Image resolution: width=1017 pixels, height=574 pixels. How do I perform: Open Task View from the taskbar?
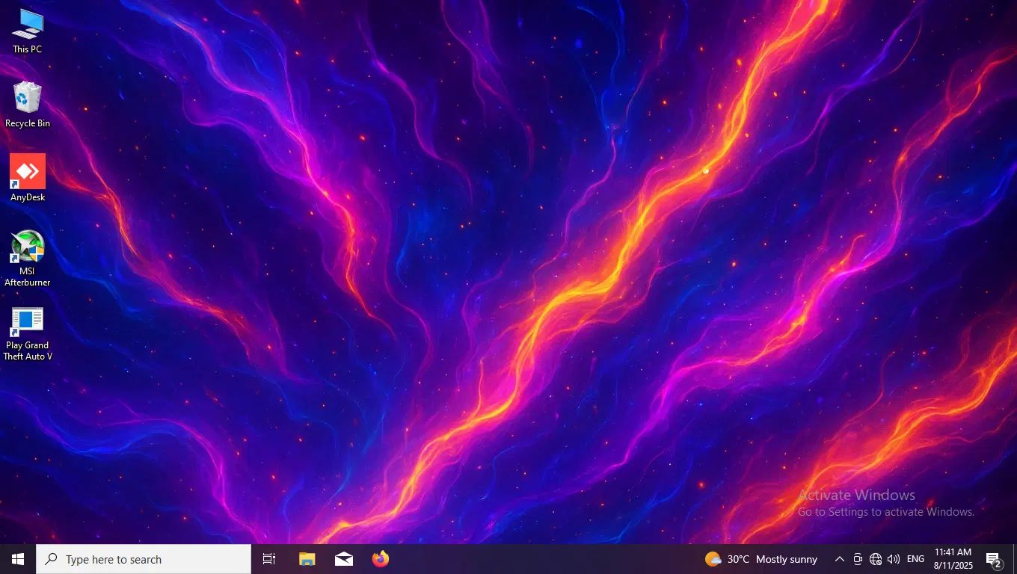click(x=269, y=559)
